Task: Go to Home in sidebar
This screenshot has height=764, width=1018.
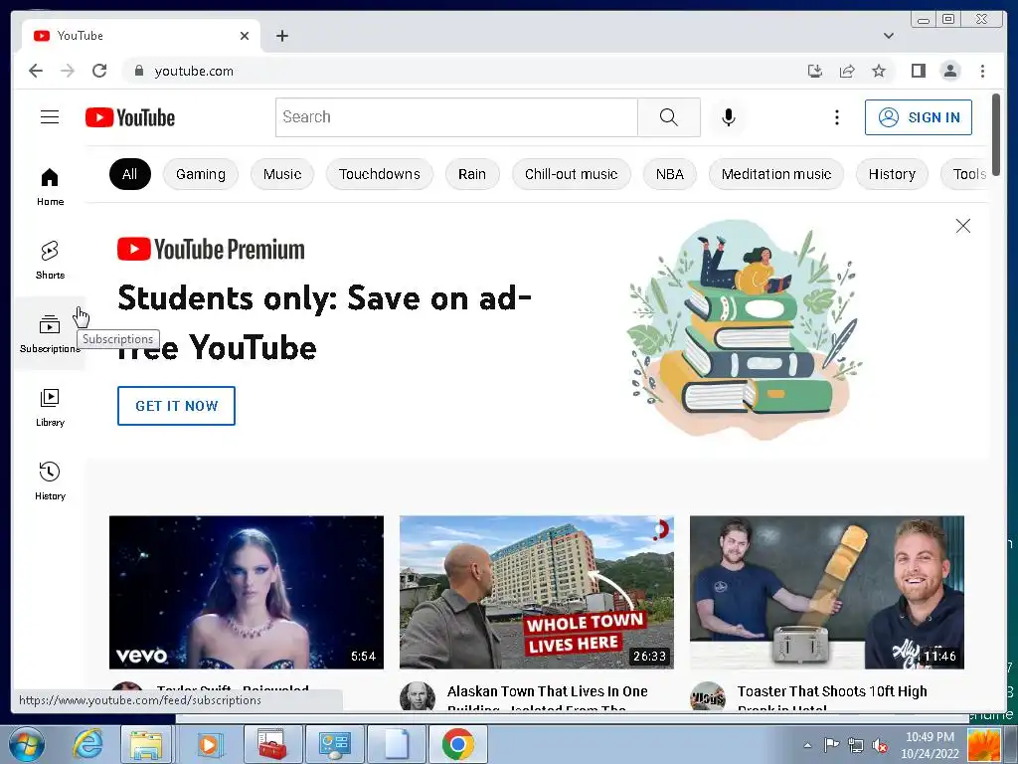Action: (50, 187)
